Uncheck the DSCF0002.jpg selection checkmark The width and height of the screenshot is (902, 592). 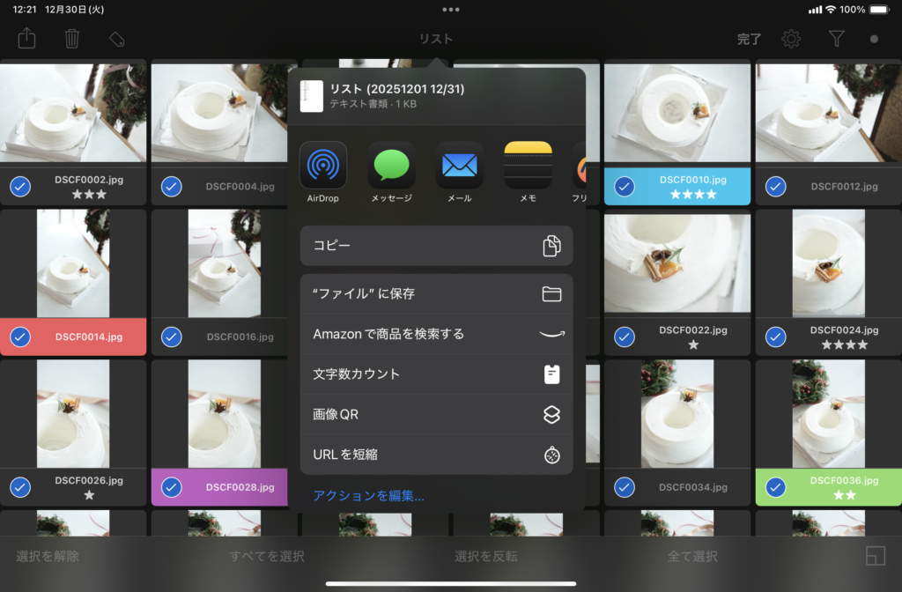20,187
